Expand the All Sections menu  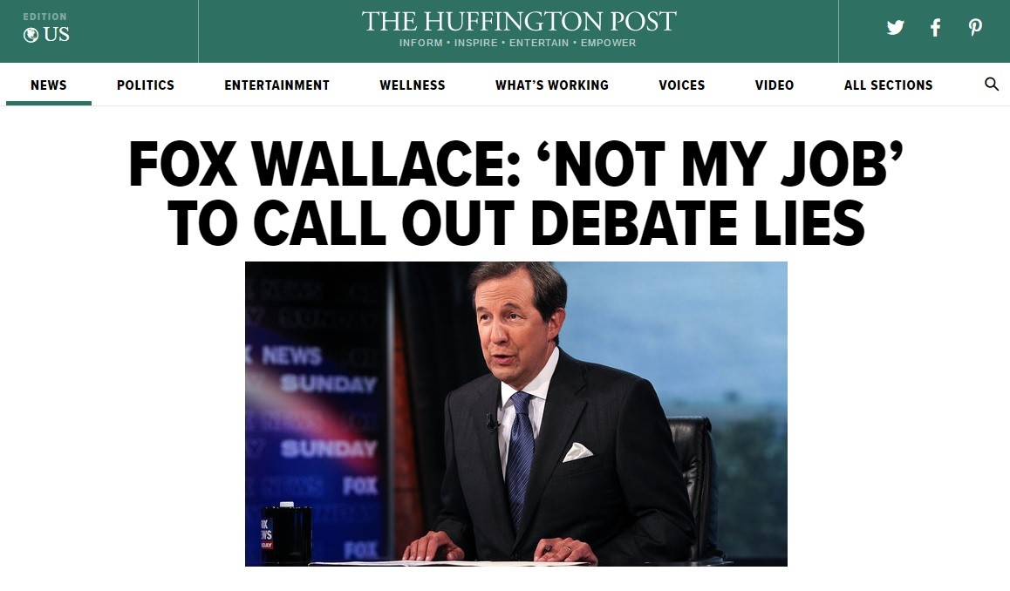[x=888, y=85]
